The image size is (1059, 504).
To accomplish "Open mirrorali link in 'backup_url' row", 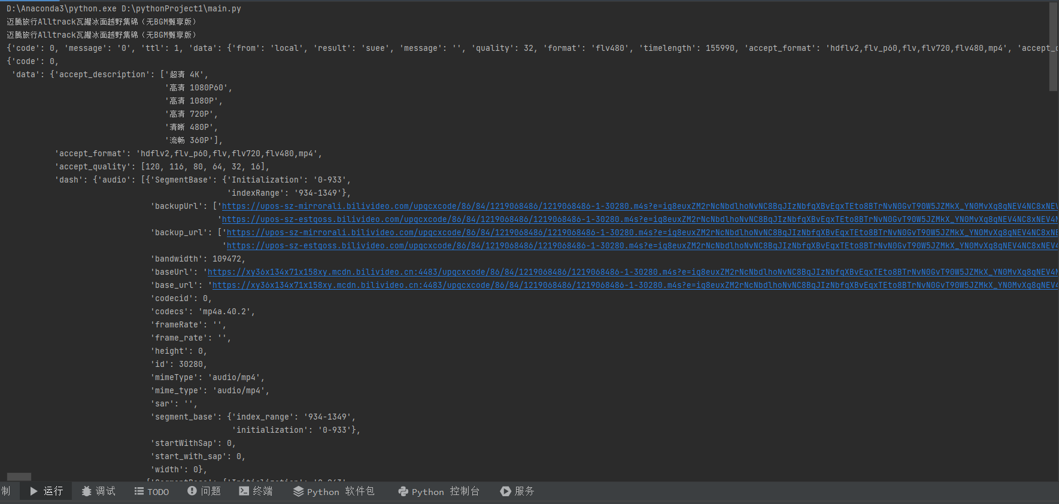I will tap(642, 233).
